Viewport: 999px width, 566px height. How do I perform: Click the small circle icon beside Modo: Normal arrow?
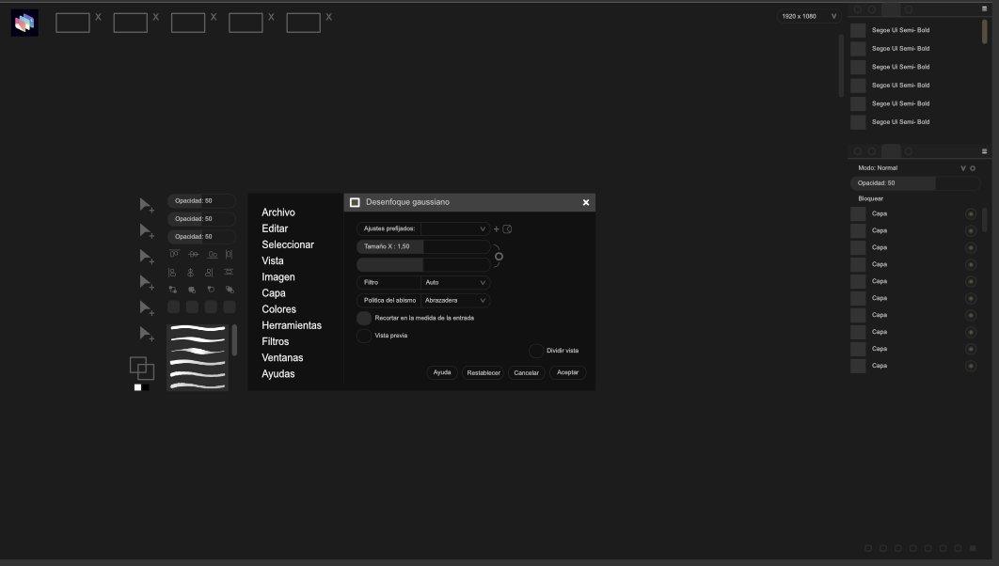pyautogui.click(x=973, y=168)
